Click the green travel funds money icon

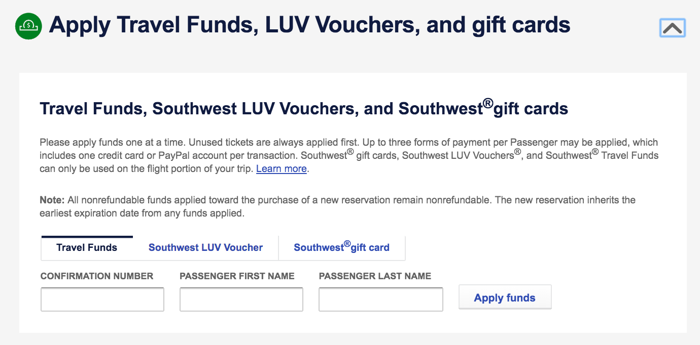coord(28,26)
